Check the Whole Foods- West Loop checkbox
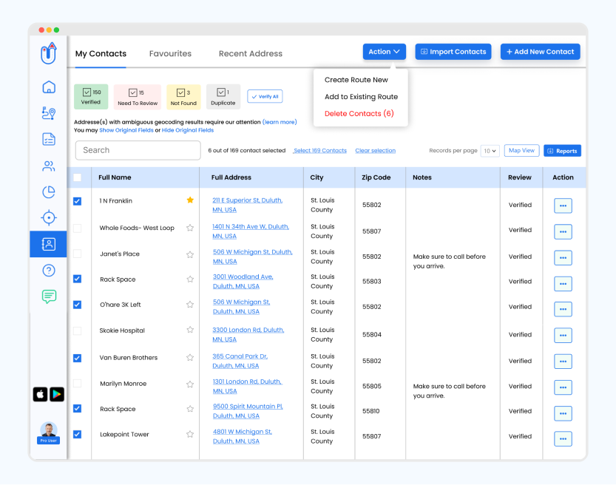This screenshot has width=616, height=485. pyautogui.click(x=78, y=228)
